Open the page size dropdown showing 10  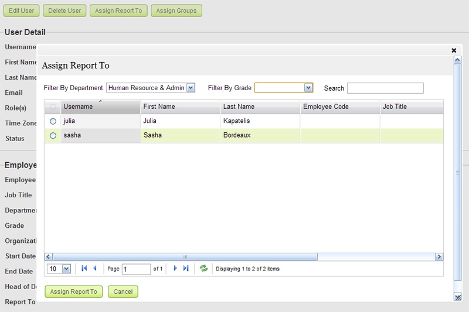(x=66, y=269)
